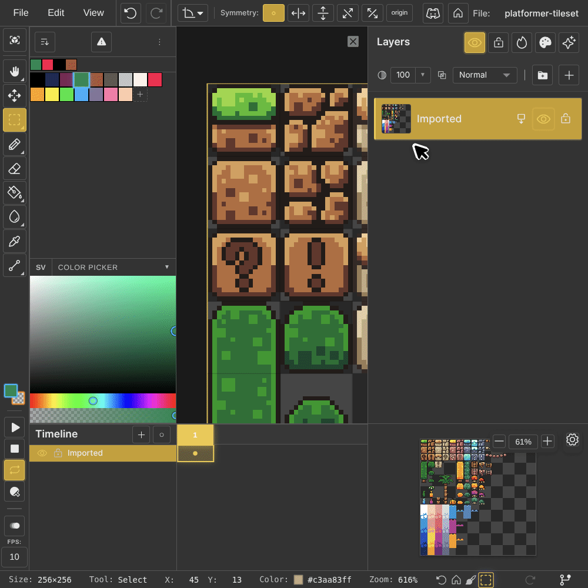588x588 pixels.
Task: Click the brush icon in status bar
Action: coord(471,580)
